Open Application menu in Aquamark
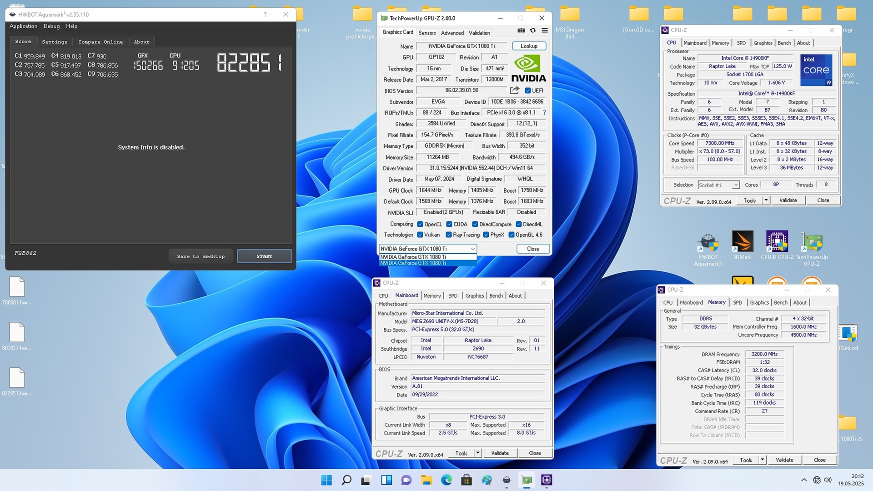The height and width of the screenshot is (491, 873). (x=24, y=26)
